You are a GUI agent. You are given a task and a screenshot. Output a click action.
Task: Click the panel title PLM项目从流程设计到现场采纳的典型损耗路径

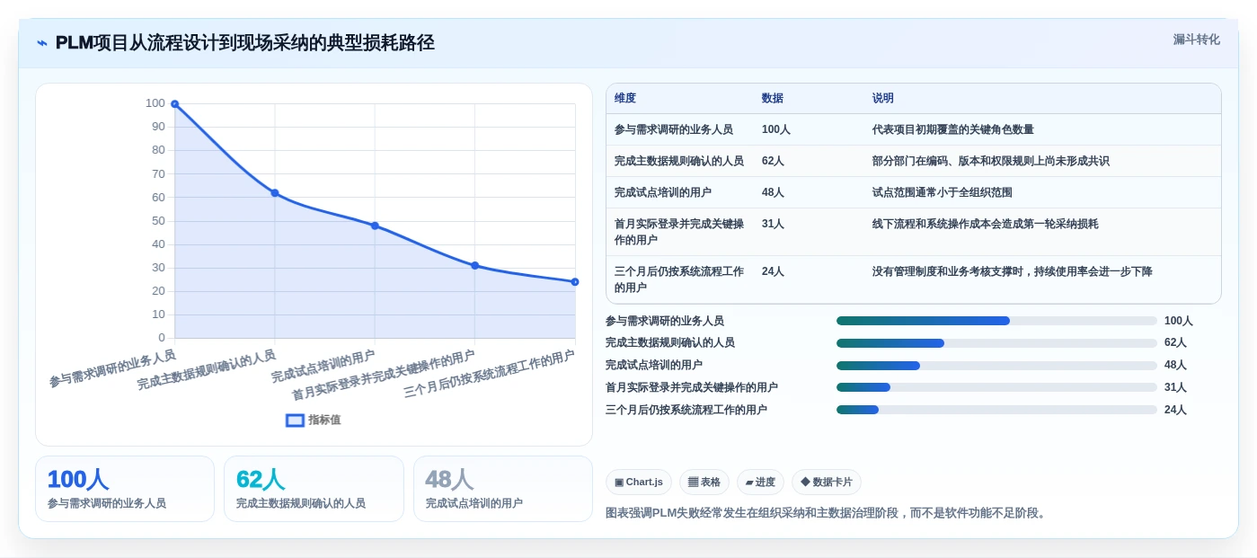[x=244, y=43]
